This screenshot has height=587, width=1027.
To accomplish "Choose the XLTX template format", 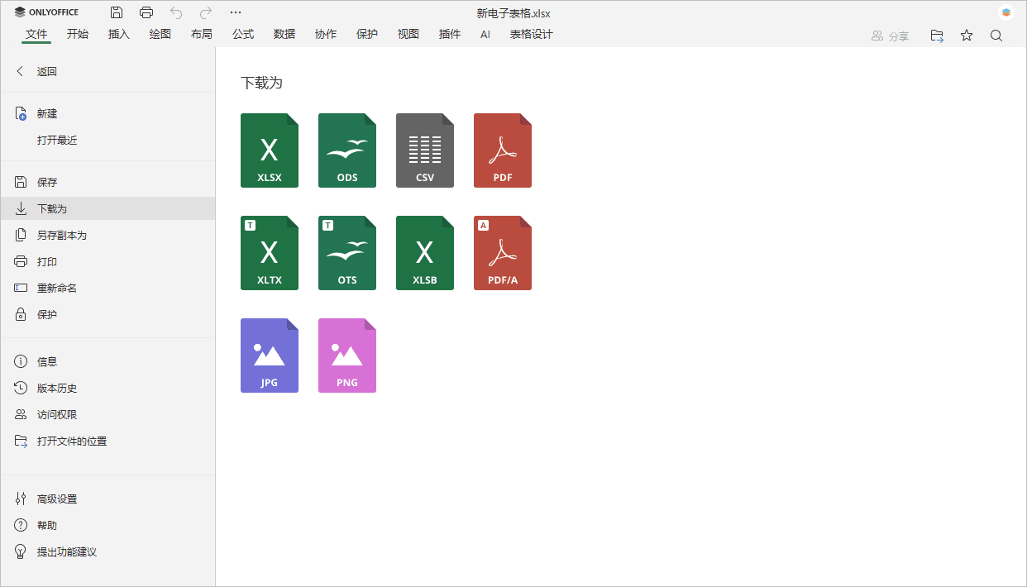I will 270,253.
